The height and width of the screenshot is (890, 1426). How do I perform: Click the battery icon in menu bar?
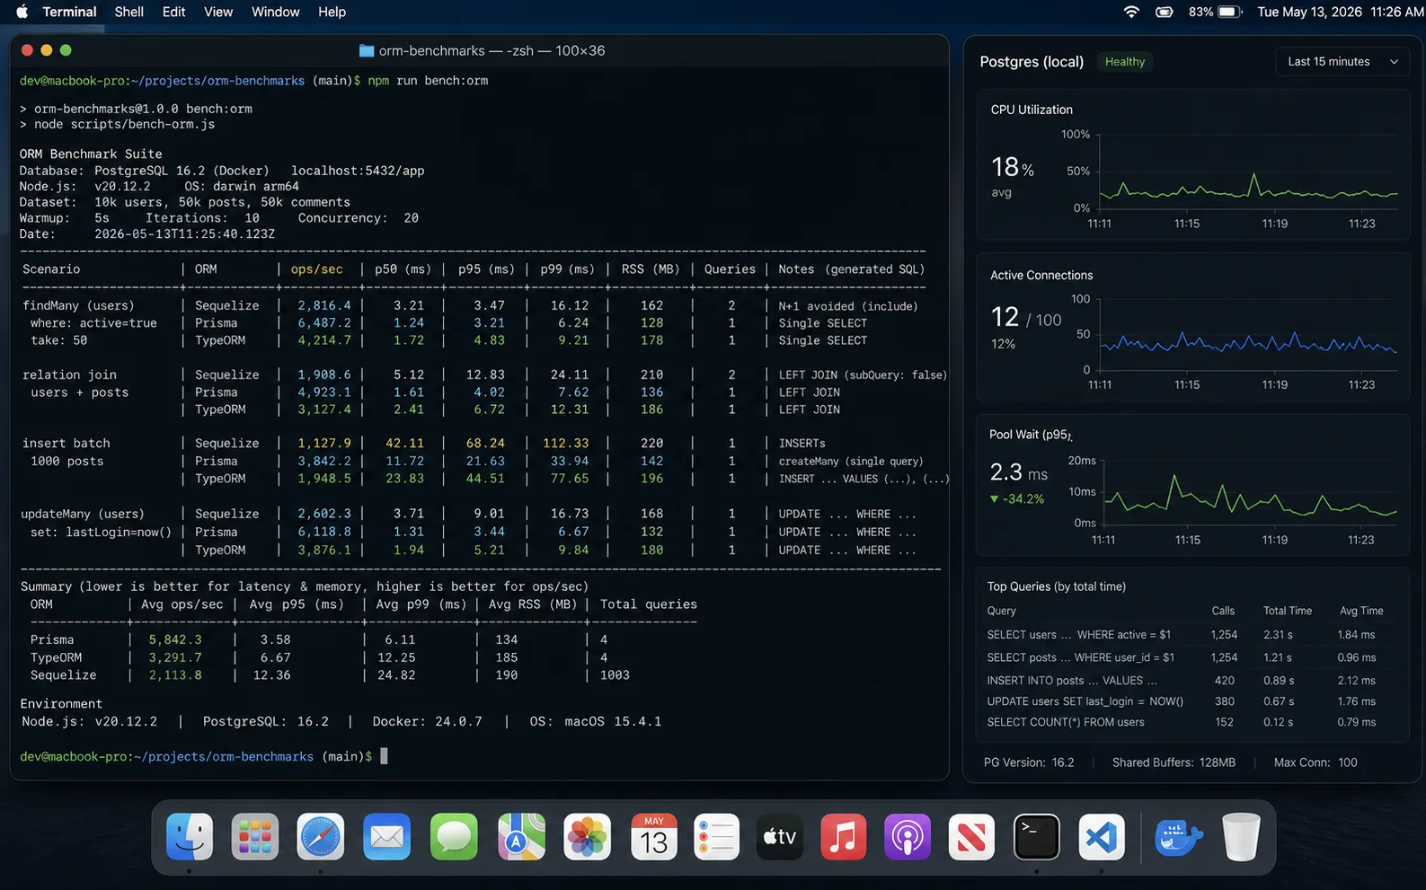[1229, 12]
